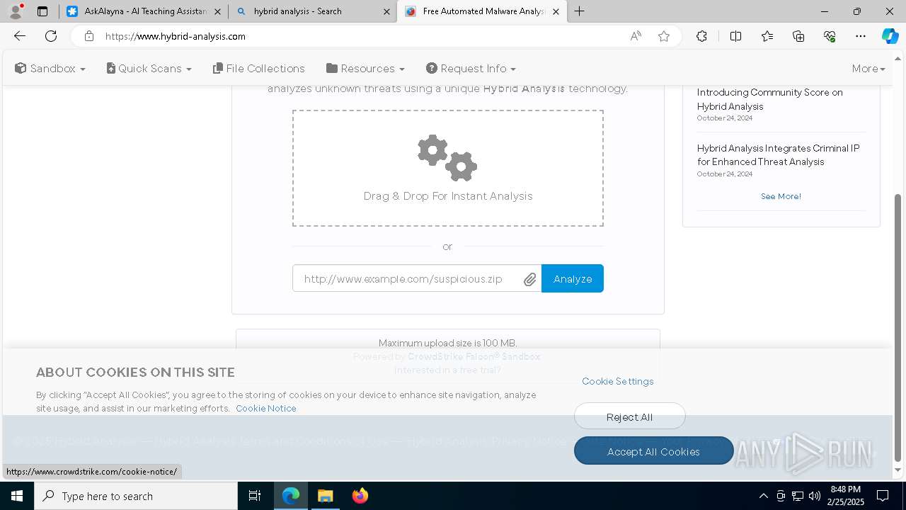906x510 pixels.
Task: Refresh the current page
Action: click(51, 36)
